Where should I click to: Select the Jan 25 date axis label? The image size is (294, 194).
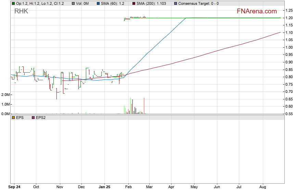click(105, 187)
